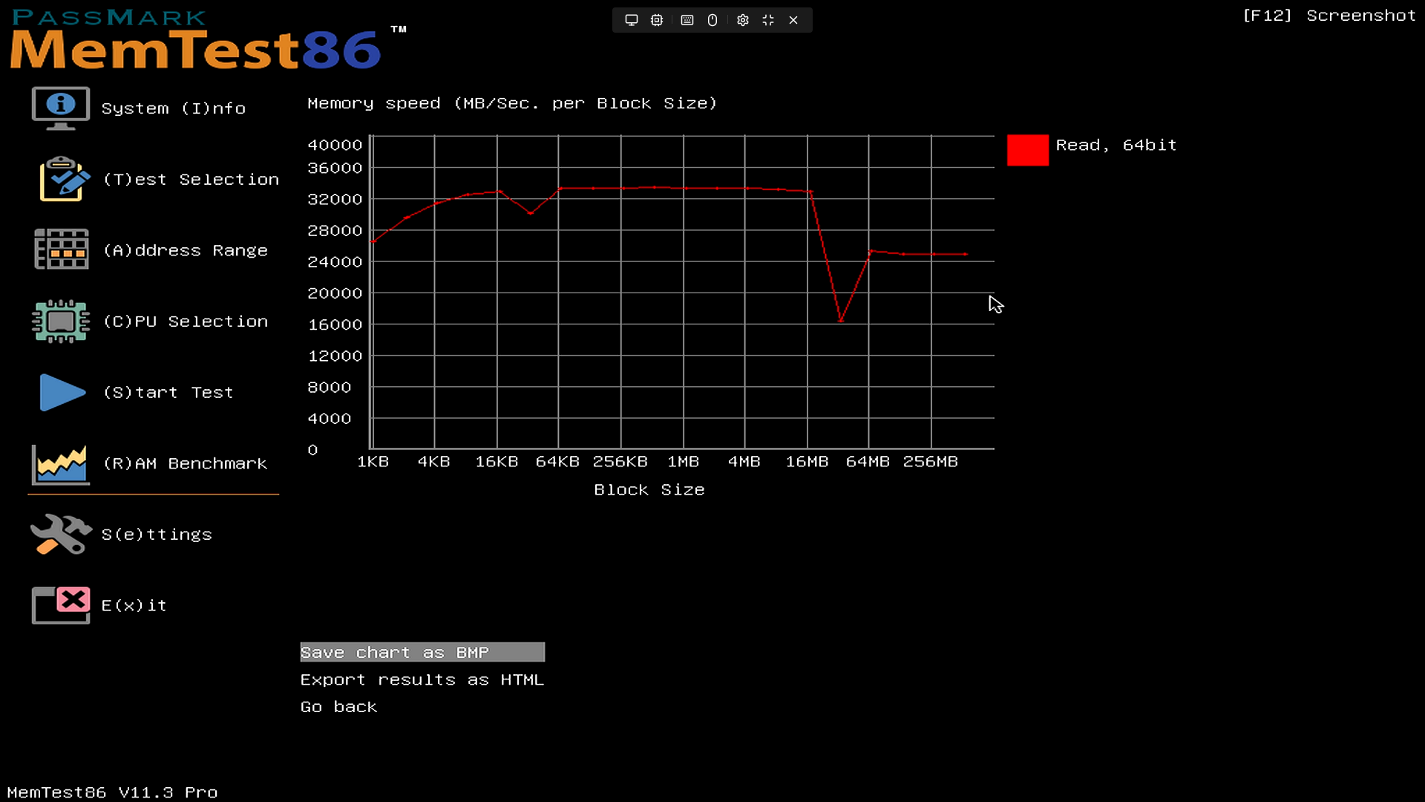Viewport: 1425px width, 802px height.
Task: Click the RAM Benchmark chart icon
Action: coord(61,464)
